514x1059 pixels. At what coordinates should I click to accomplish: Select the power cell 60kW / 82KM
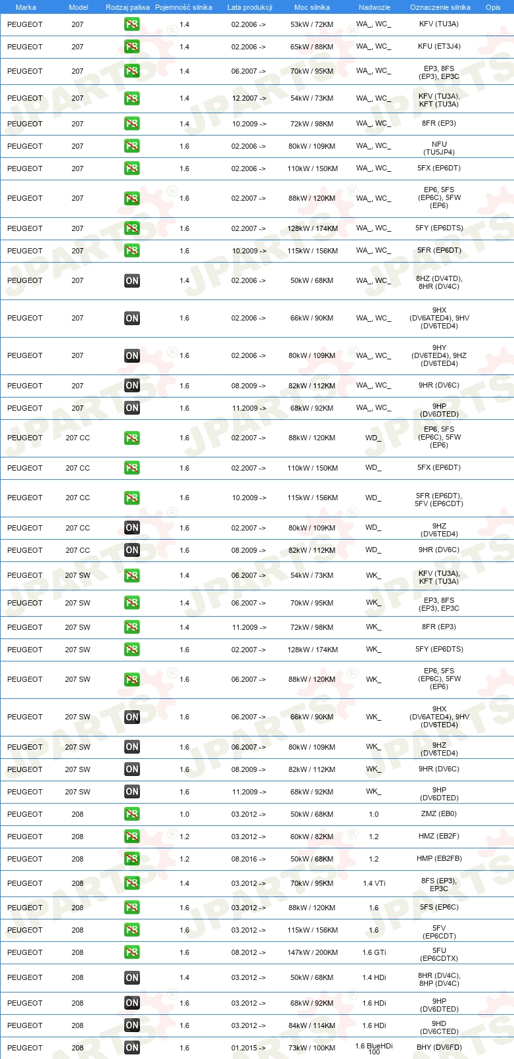(312, 837)
